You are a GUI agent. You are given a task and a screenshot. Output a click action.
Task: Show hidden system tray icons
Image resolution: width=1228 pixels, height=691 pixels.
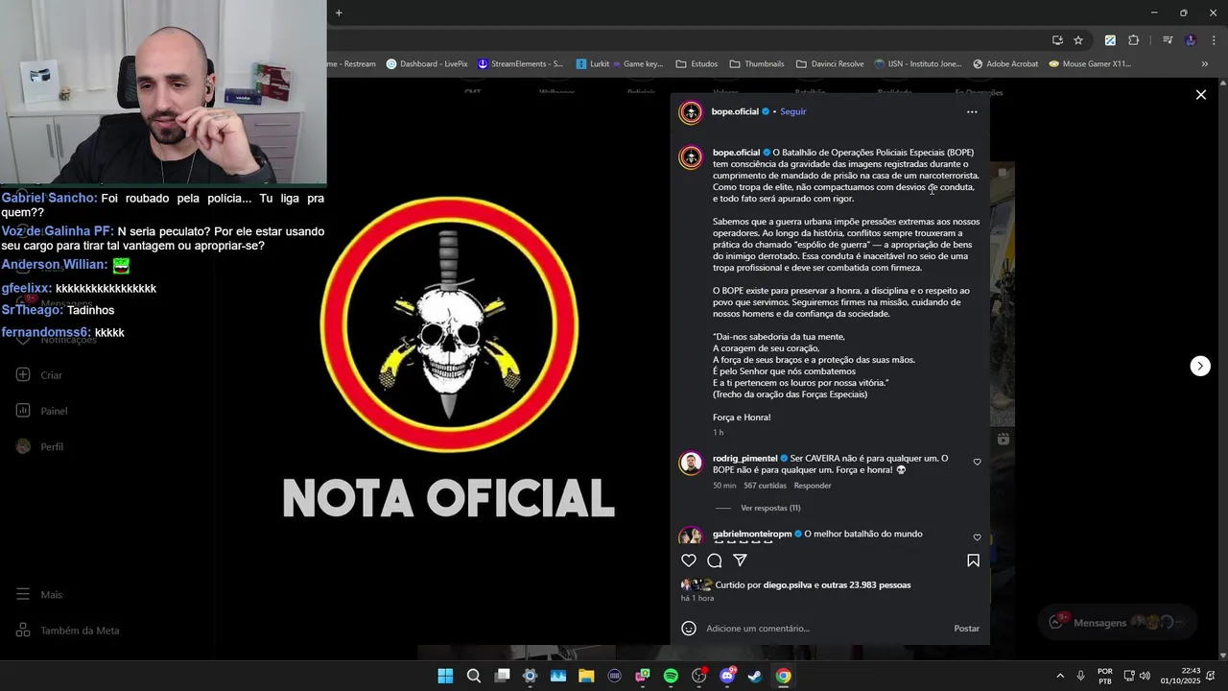click(x=1060, y=676)
